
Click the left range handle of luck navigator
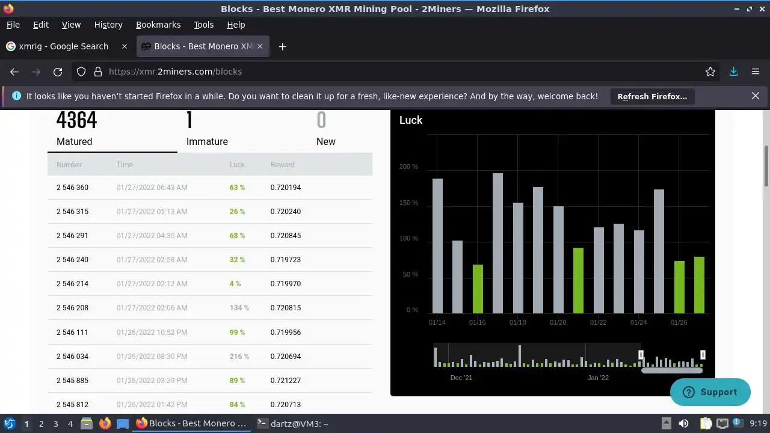[641, 355]
